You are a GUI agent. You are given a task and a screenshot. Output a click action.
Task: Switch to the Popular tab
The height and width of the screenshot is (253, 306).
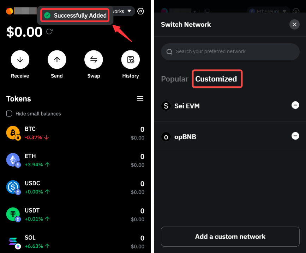coord(175,79)
